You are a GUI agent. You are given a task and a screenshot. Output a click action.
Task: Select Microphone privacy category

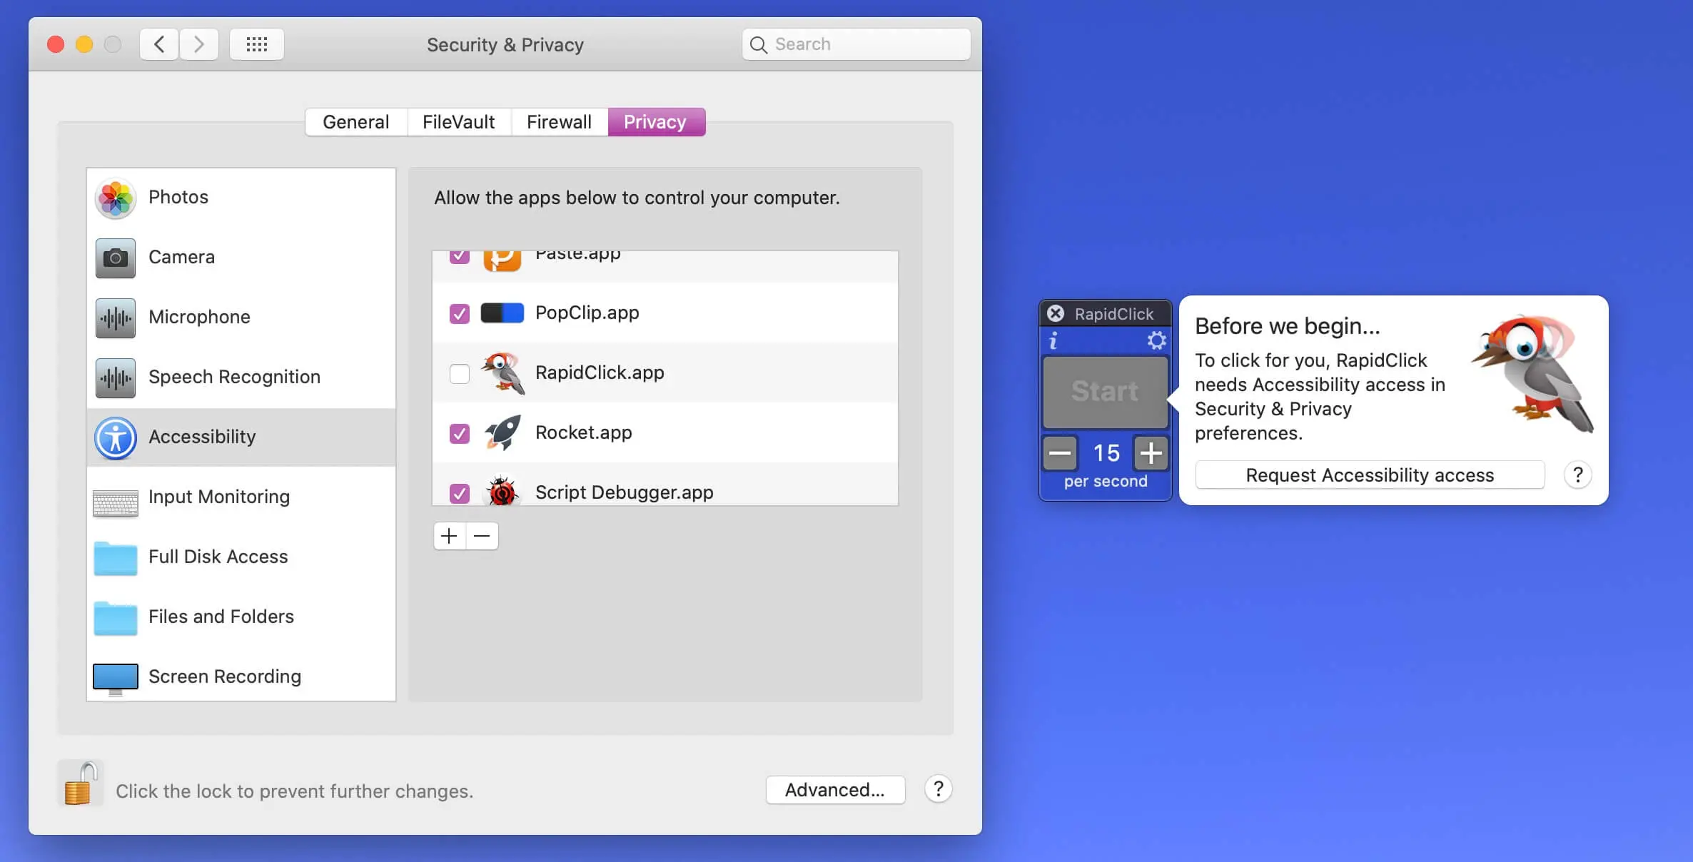tap(199, 317)
